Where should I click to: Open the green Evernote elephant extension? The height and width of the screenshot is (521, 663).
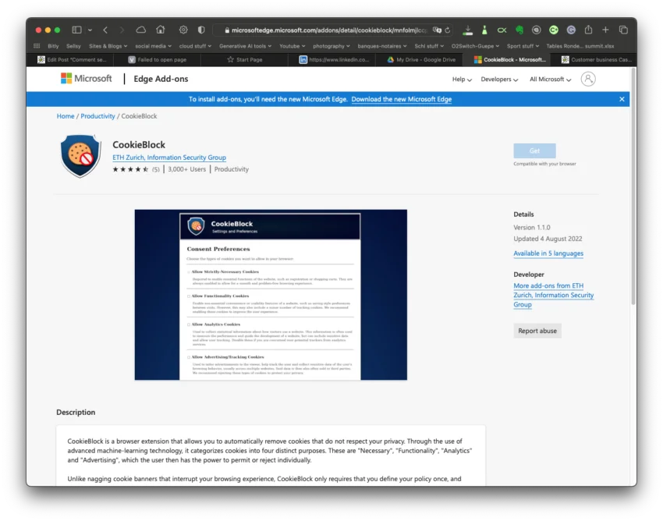[x=519, y=30]
